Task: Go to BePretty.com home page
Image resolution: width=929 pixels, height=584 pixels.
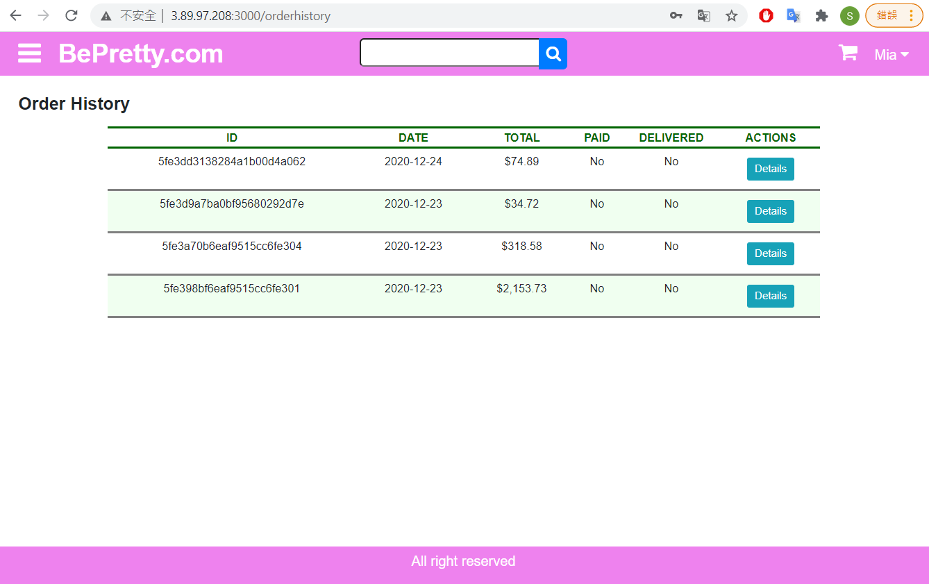Action: tap(141, 53)
